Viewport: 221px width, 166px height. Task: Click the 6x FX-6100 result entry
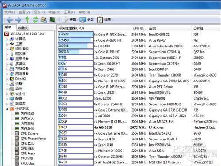[102, 46]
